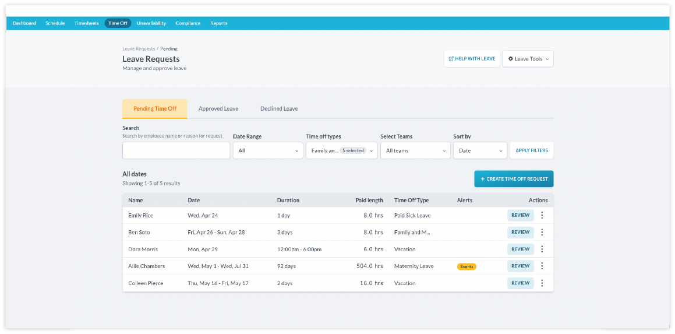675x334 pixels.
Task: Click the Help With Leave button
Action: click(472, 59)
